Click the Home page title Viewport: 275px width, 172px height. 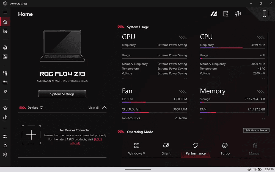click(25, 14)
